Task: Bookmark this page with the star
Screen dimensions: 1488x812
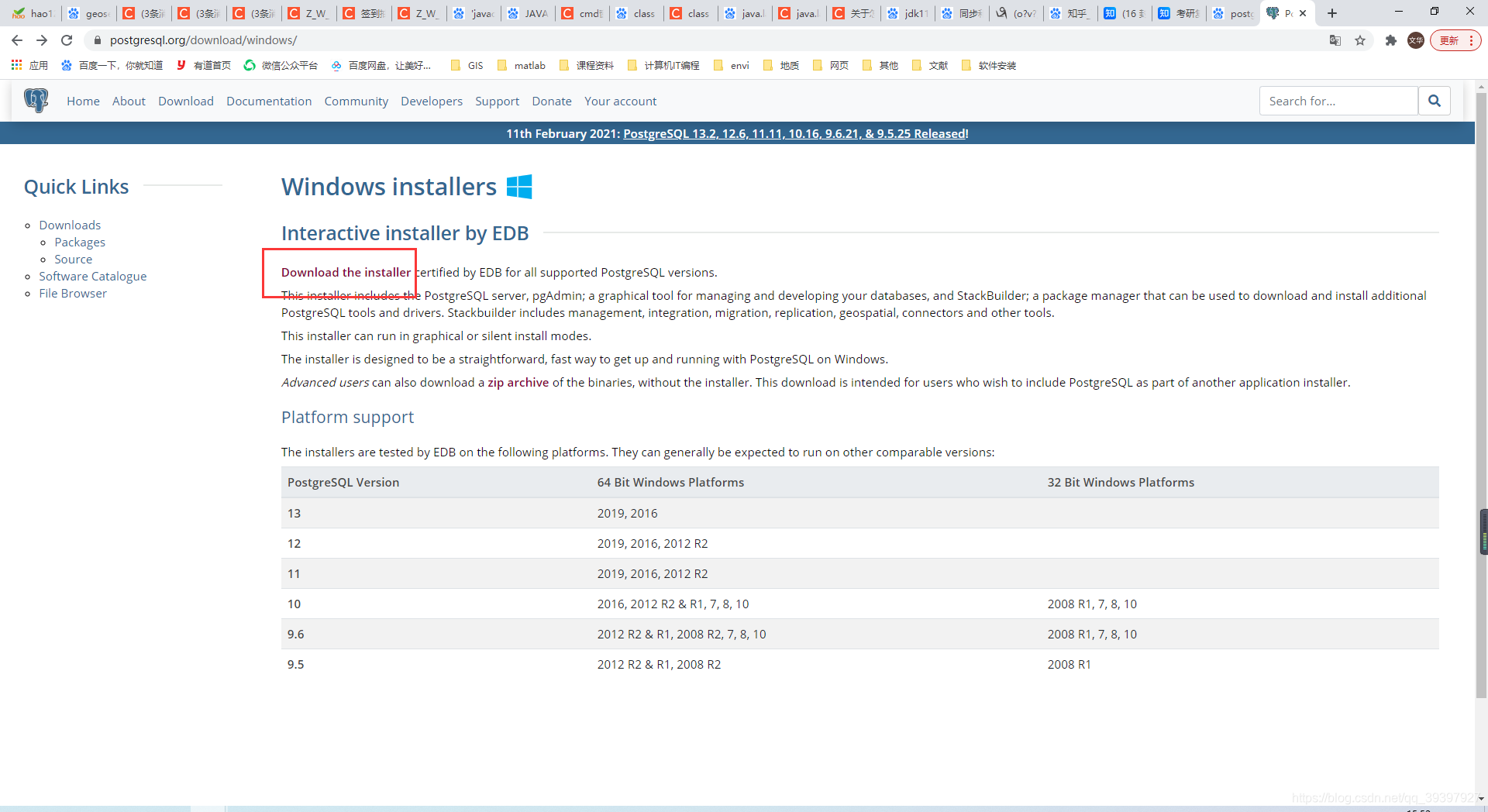Action: (x=1360, y=40)
